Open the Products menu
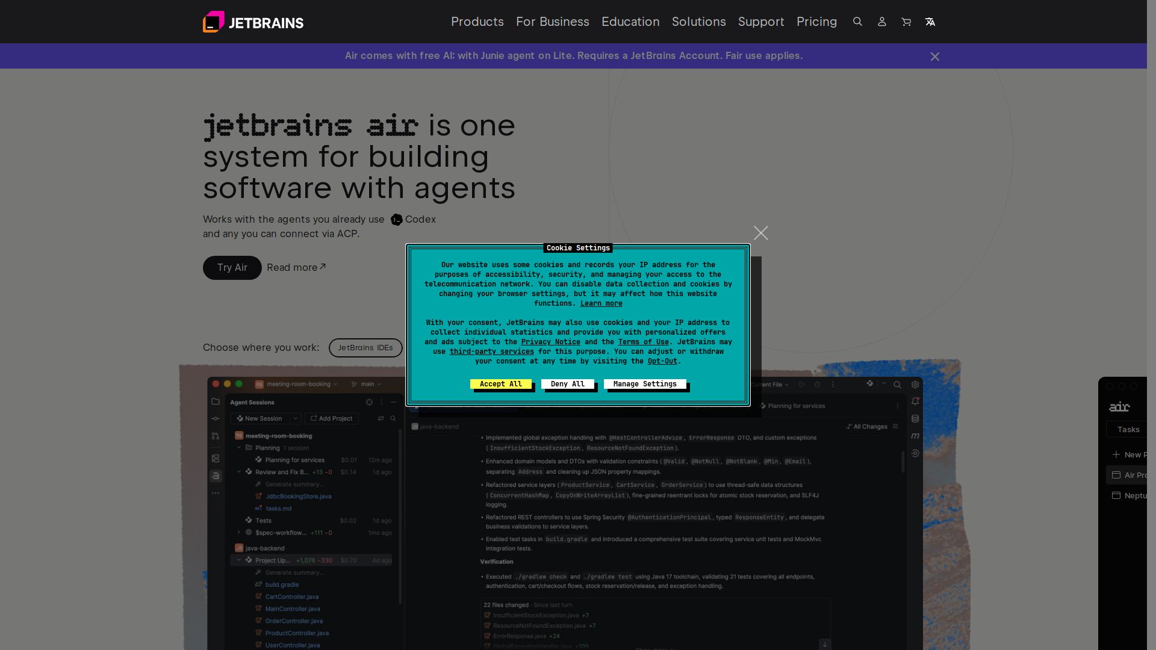The image size is (1156, 650). coord(477,22)
